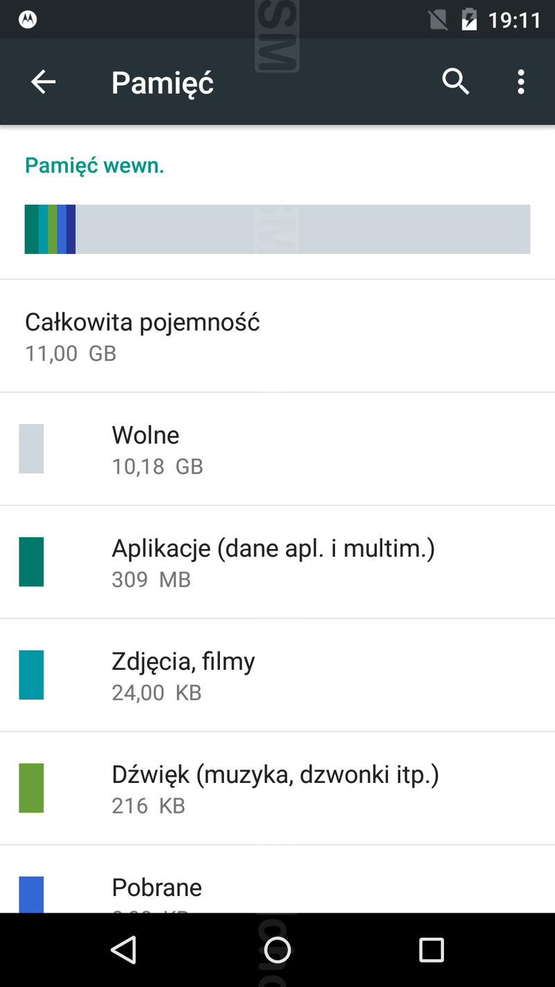The image size is (555, 987).
Task: Tap the back arrow in header
Action: click(43, 82)
